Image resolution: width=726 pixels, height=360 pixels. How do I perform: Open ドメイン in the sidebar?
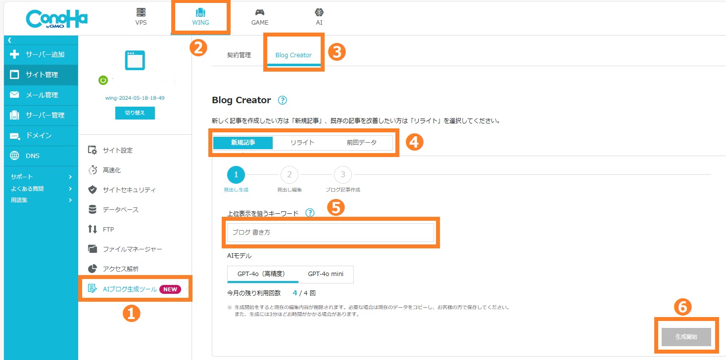(41, 135)
